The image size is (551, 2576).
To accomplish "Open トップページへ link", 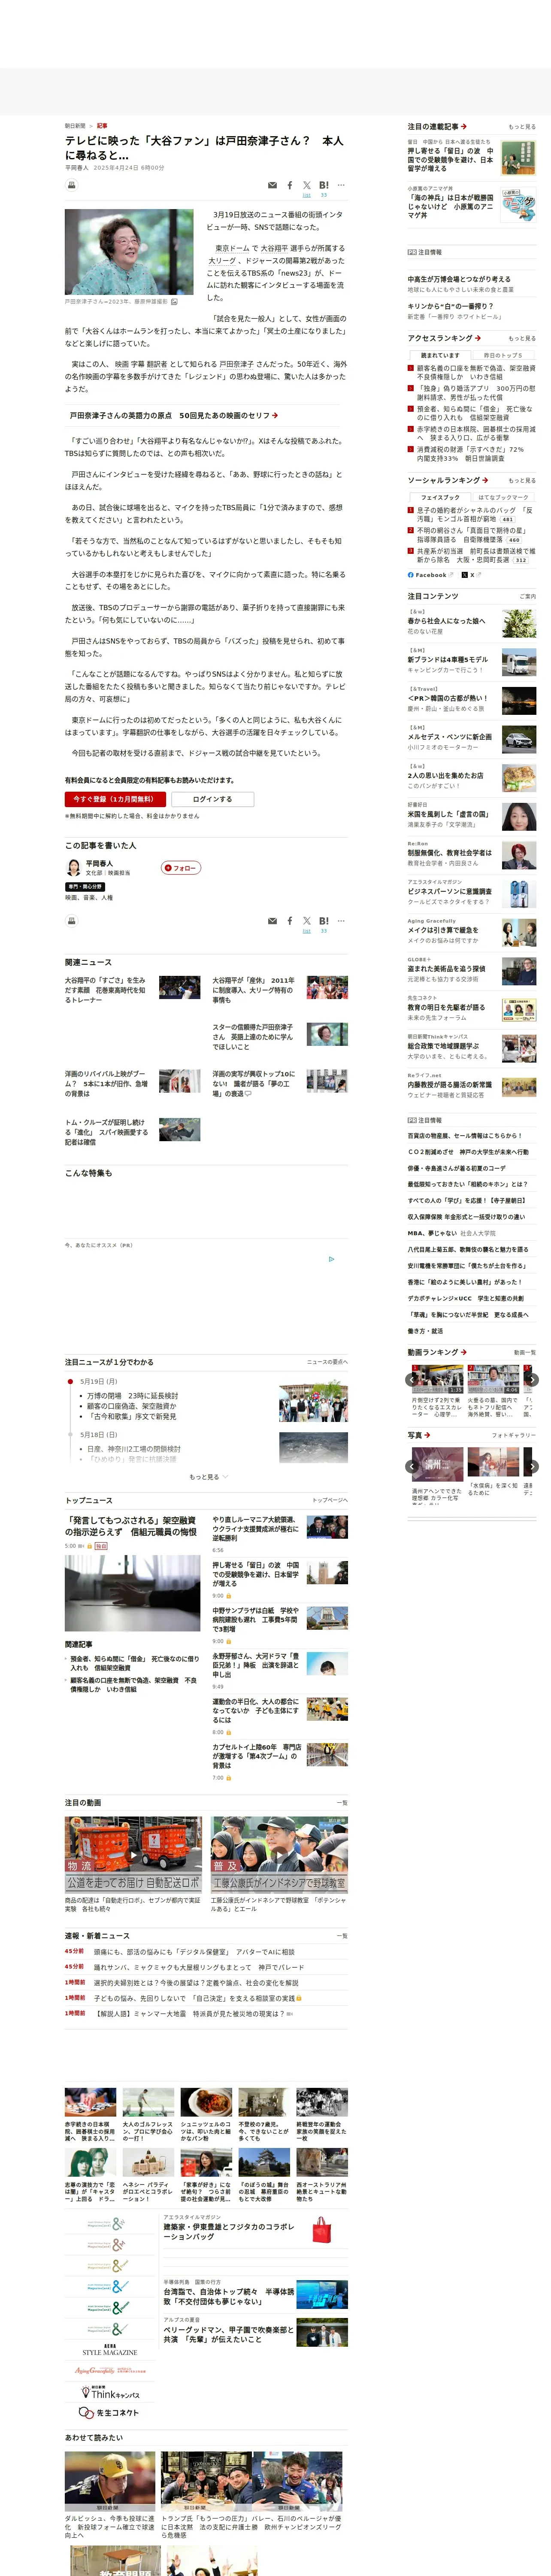I will tap(330, 1500).
